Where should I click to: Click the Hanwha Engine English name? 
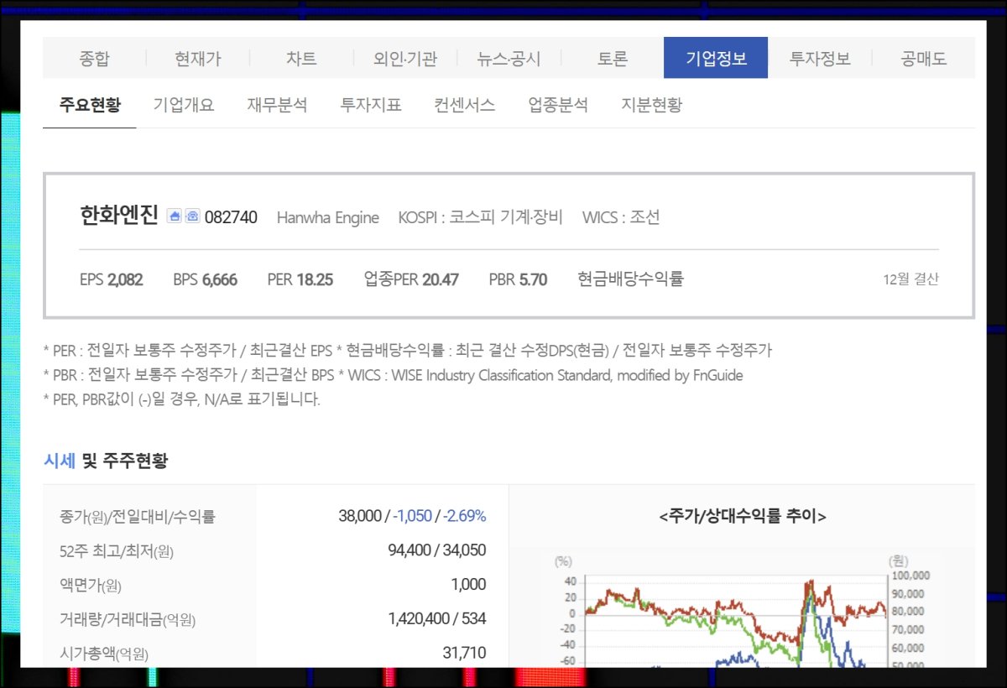coord(328,217)
